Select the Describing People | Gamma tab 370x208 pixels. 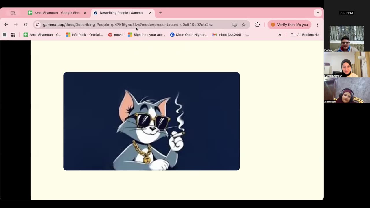click(123, 13)
